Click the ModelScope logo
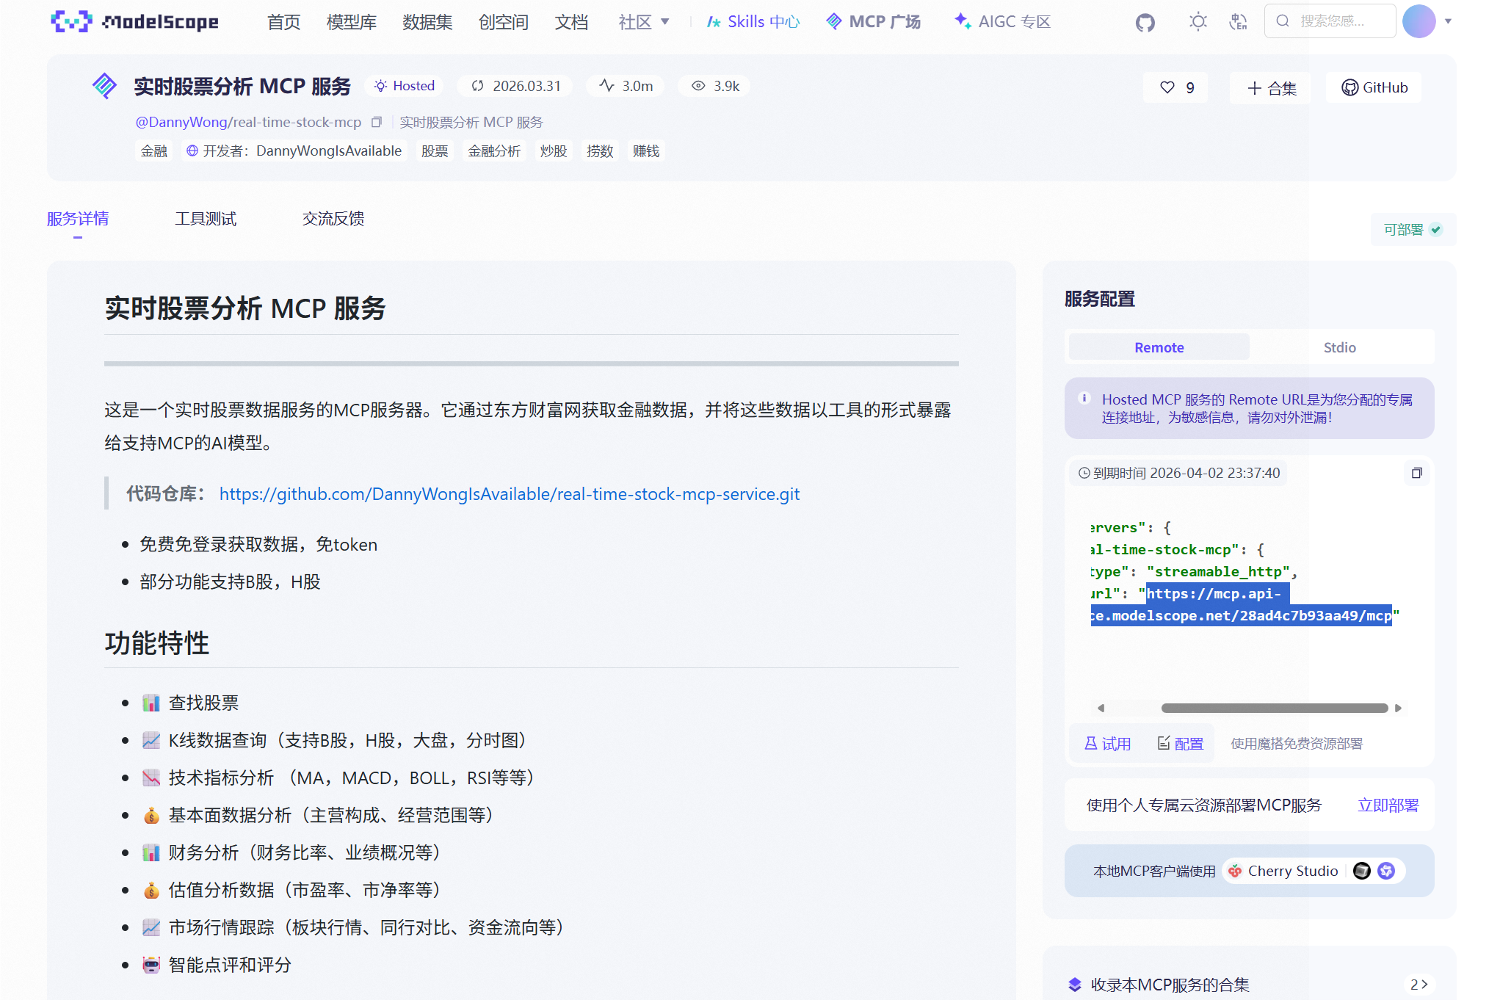This screenshot has width=1489, height=1000. pyautogui.click(x=135, y=22)
